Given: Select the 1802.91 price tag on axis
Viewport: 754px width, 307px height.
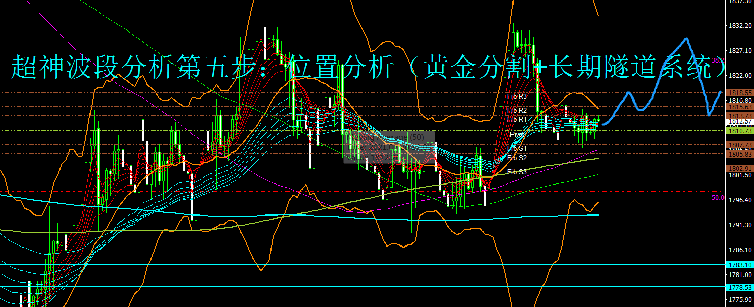Looking at the screenshot, I should (740, 168).
